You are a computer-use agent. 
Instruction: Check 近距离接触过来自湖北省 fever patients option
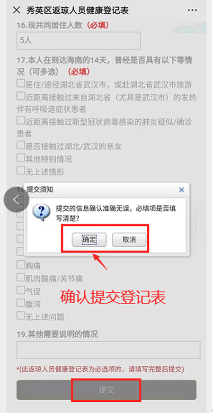tap(21, 96)
